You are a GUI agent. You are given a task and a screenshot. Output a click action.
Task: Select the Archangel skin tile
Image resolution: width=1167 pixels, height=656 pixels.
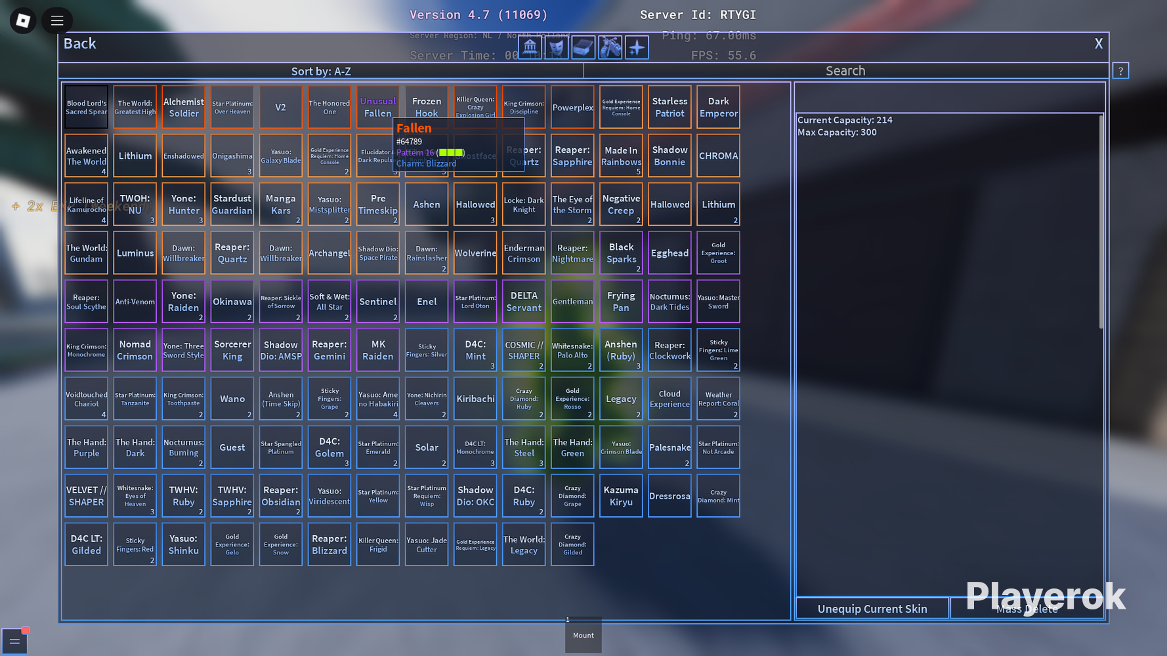coord(329,253)
